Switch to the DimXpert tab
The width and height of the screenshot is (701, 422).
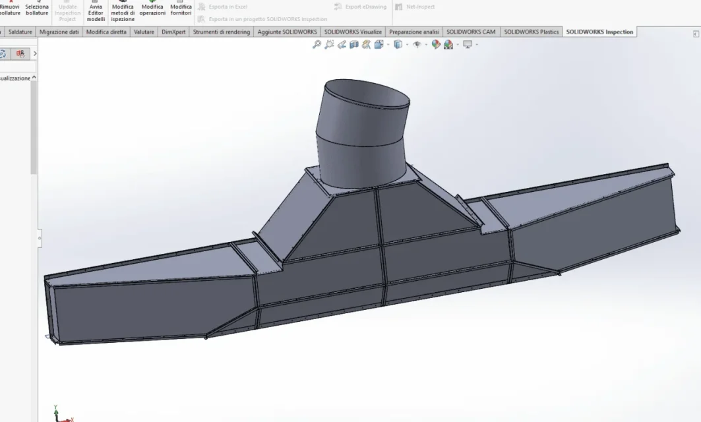[x=173, y=32]
